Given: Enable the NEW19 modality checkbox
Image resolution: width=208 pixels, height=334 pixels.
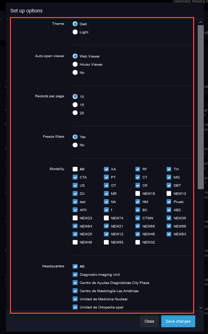Looking at the screenshot, I should [x=137, y=193].
